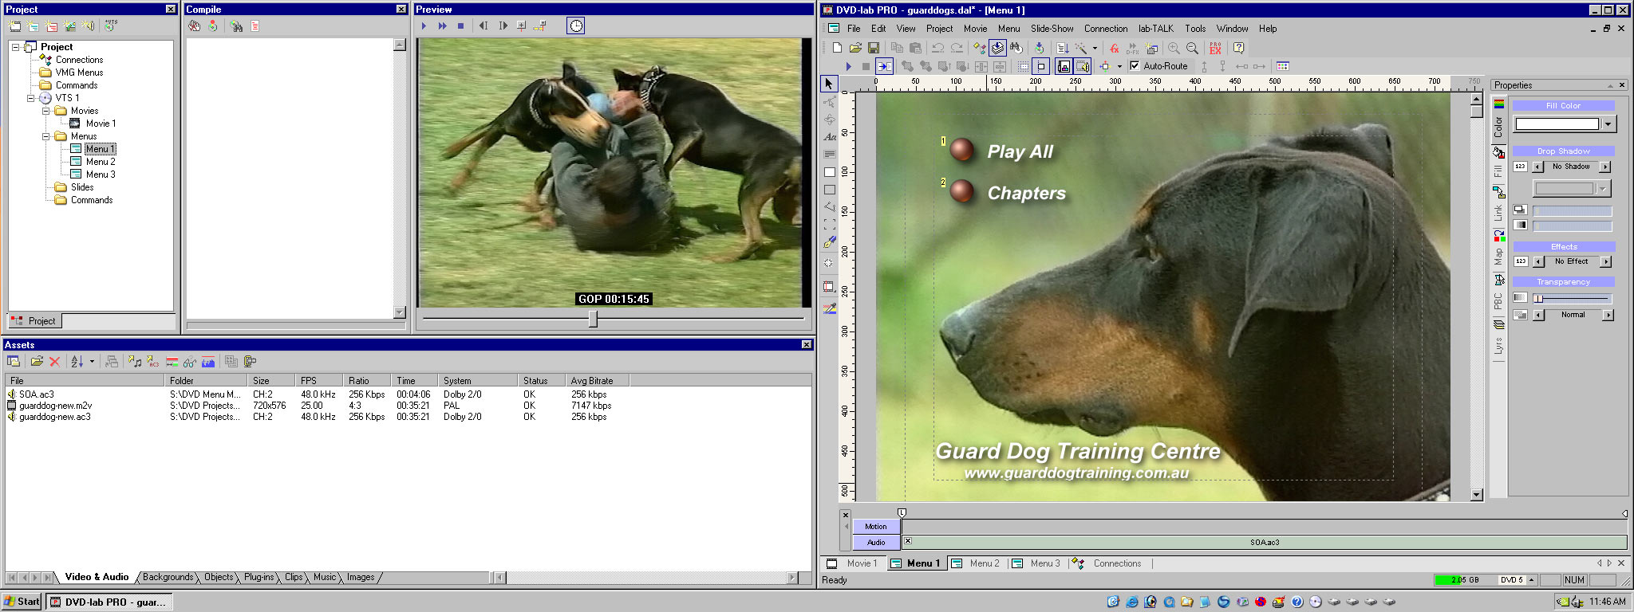Click the binoculars search icon in Compile panel
Screen dimensions: 1634x612
pyautogui.click(x=237, y=25)
